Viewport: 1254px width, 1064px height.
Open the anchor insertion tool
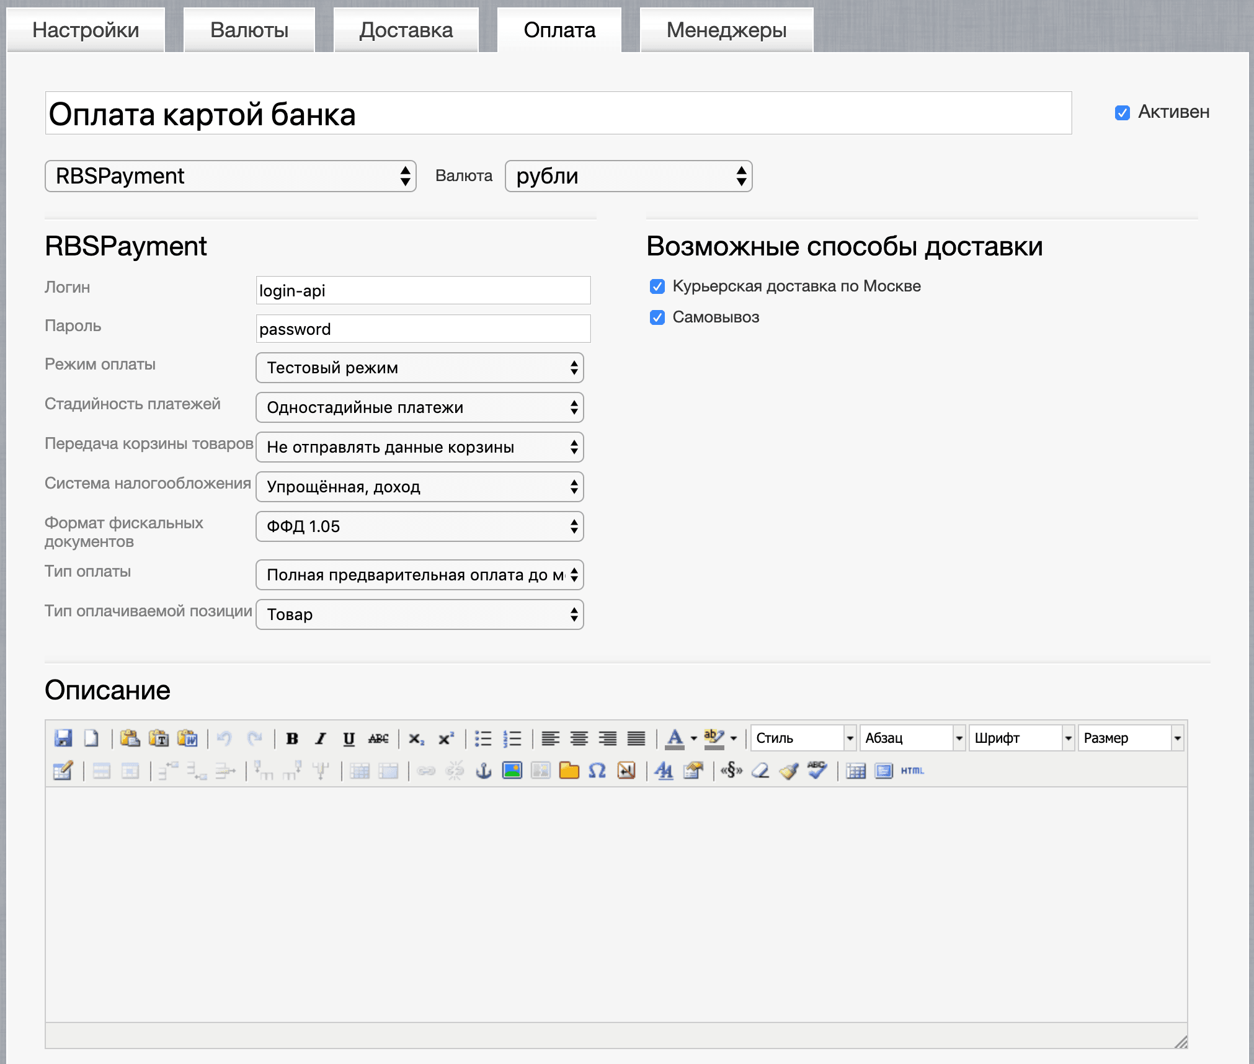pos(483,771)
